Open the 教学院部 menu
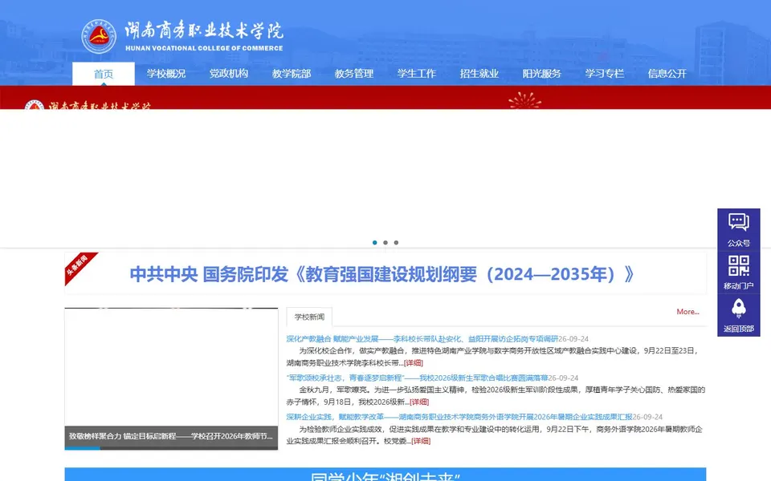Screen dimensions: 771x481 click(x=292, y=74)
